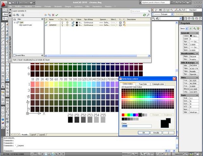This screenshot has width=203, height=156.
Task: Click the AutoCAD application logo button
Action: tap(4, 3)
